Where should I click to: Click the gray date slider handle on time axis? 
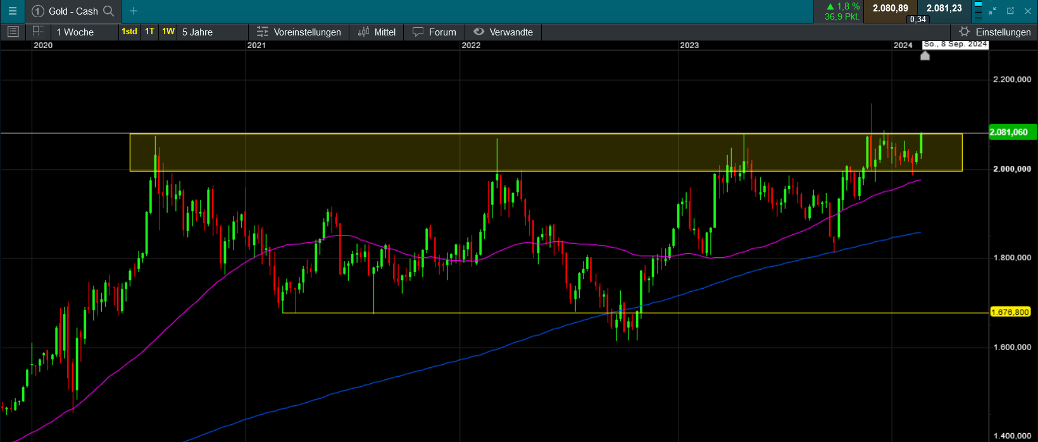point(925,56)
